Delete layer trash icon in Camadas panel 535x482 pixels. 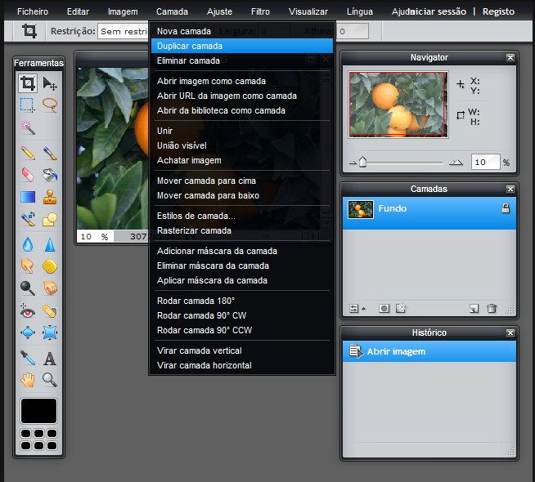pyautogui.click(x=492, y=309)
